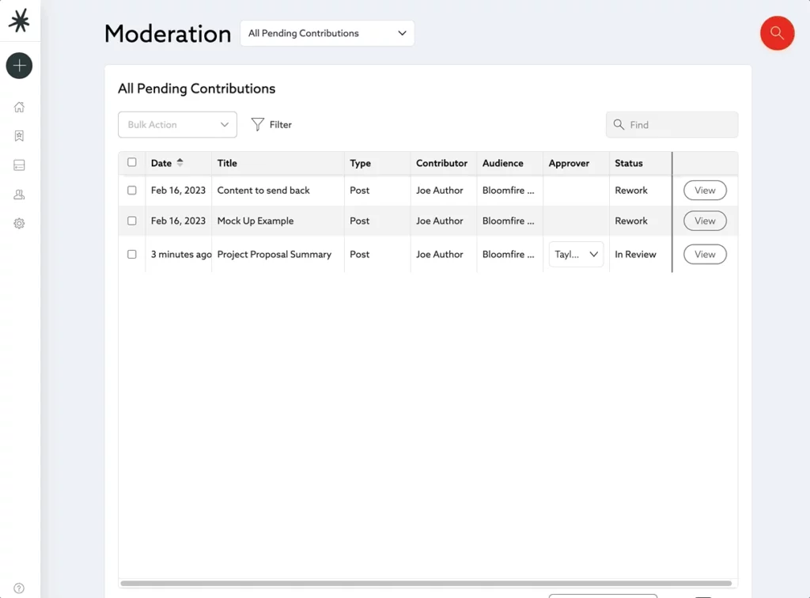View the Mock Up Example post

[x=704, y=221]
